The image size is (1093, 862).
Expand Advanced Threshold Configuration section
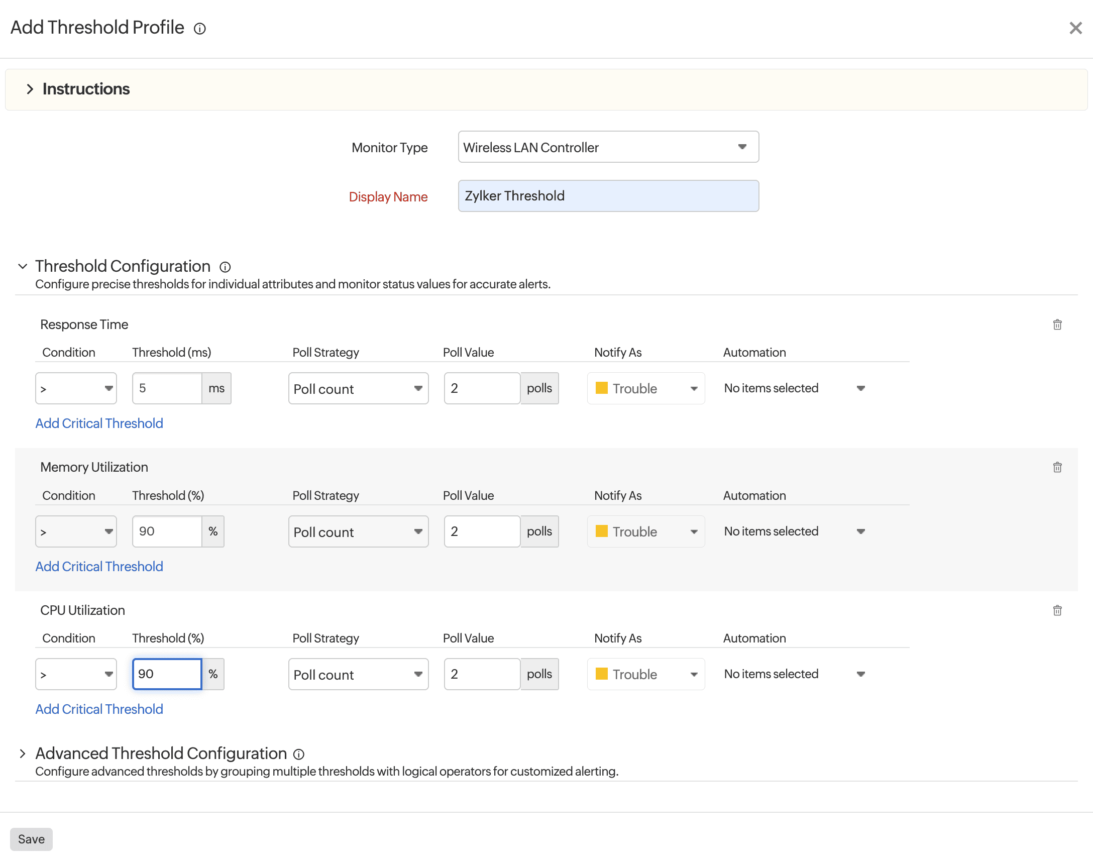[x=23, y=753]
